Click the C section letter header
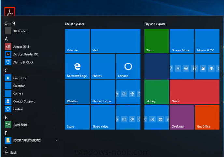 6,70
